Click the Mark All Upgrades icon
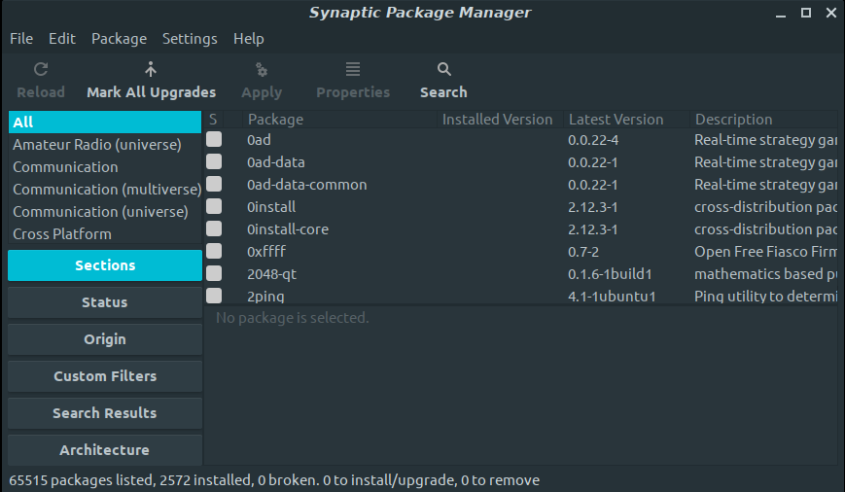The image size is (845, 492). (x=151, y=70)
